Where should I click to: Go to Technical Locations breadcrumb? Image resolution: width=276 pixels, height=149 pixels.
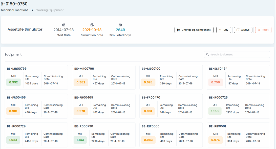tap(14, 10)
